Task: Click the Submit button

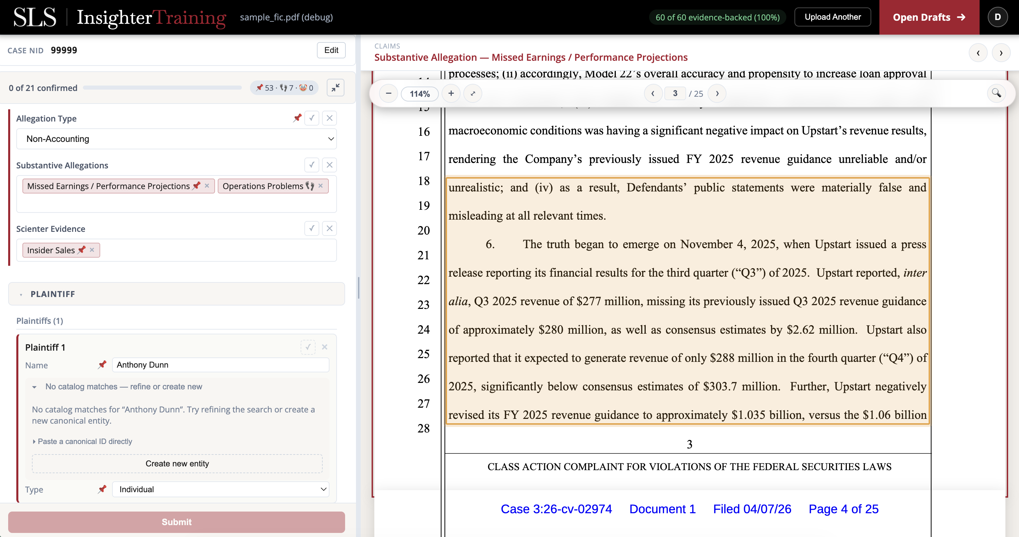Action: click(176, 522)
